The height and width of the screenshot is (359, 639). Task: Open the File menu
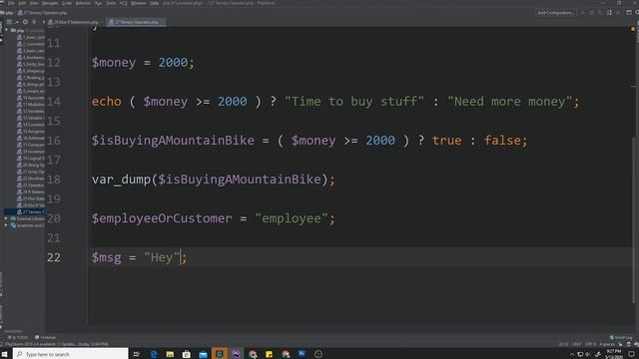pyautogui.click(x=11, y=3)
